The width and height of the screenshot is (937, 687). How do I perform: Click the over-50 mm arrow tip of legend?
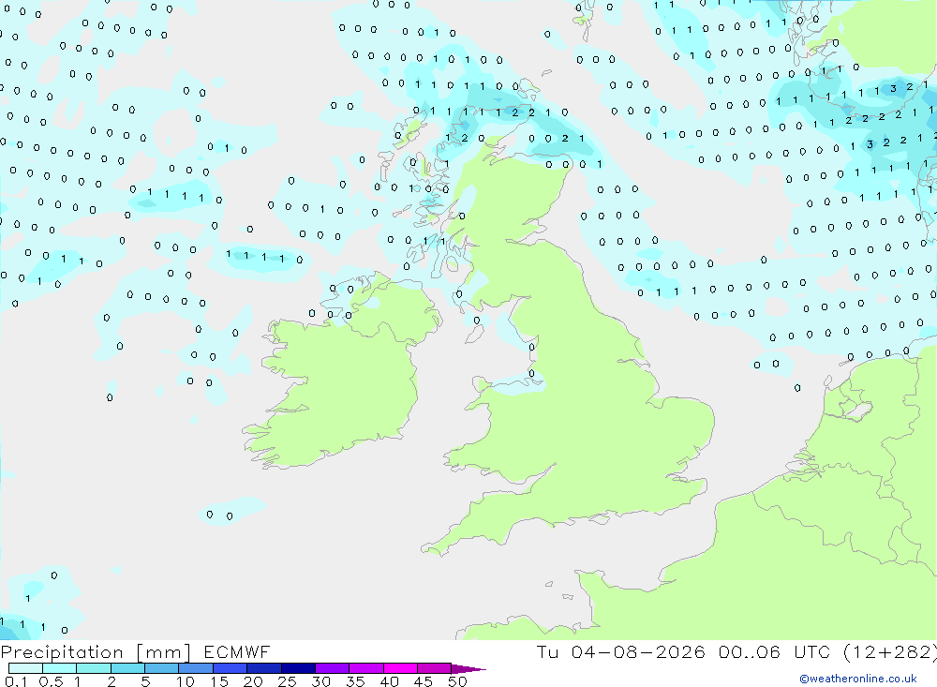coord(468,669)
